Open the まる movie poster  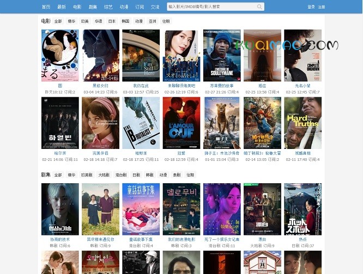click(60, 55)
